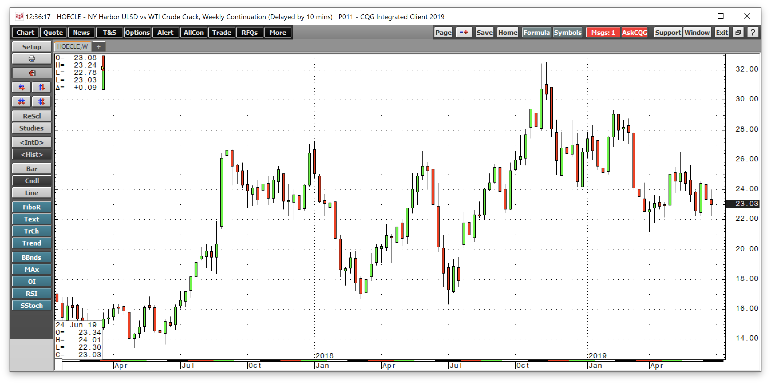
Task: Switch to <Hist> historical mode
Action: (31, 155)
